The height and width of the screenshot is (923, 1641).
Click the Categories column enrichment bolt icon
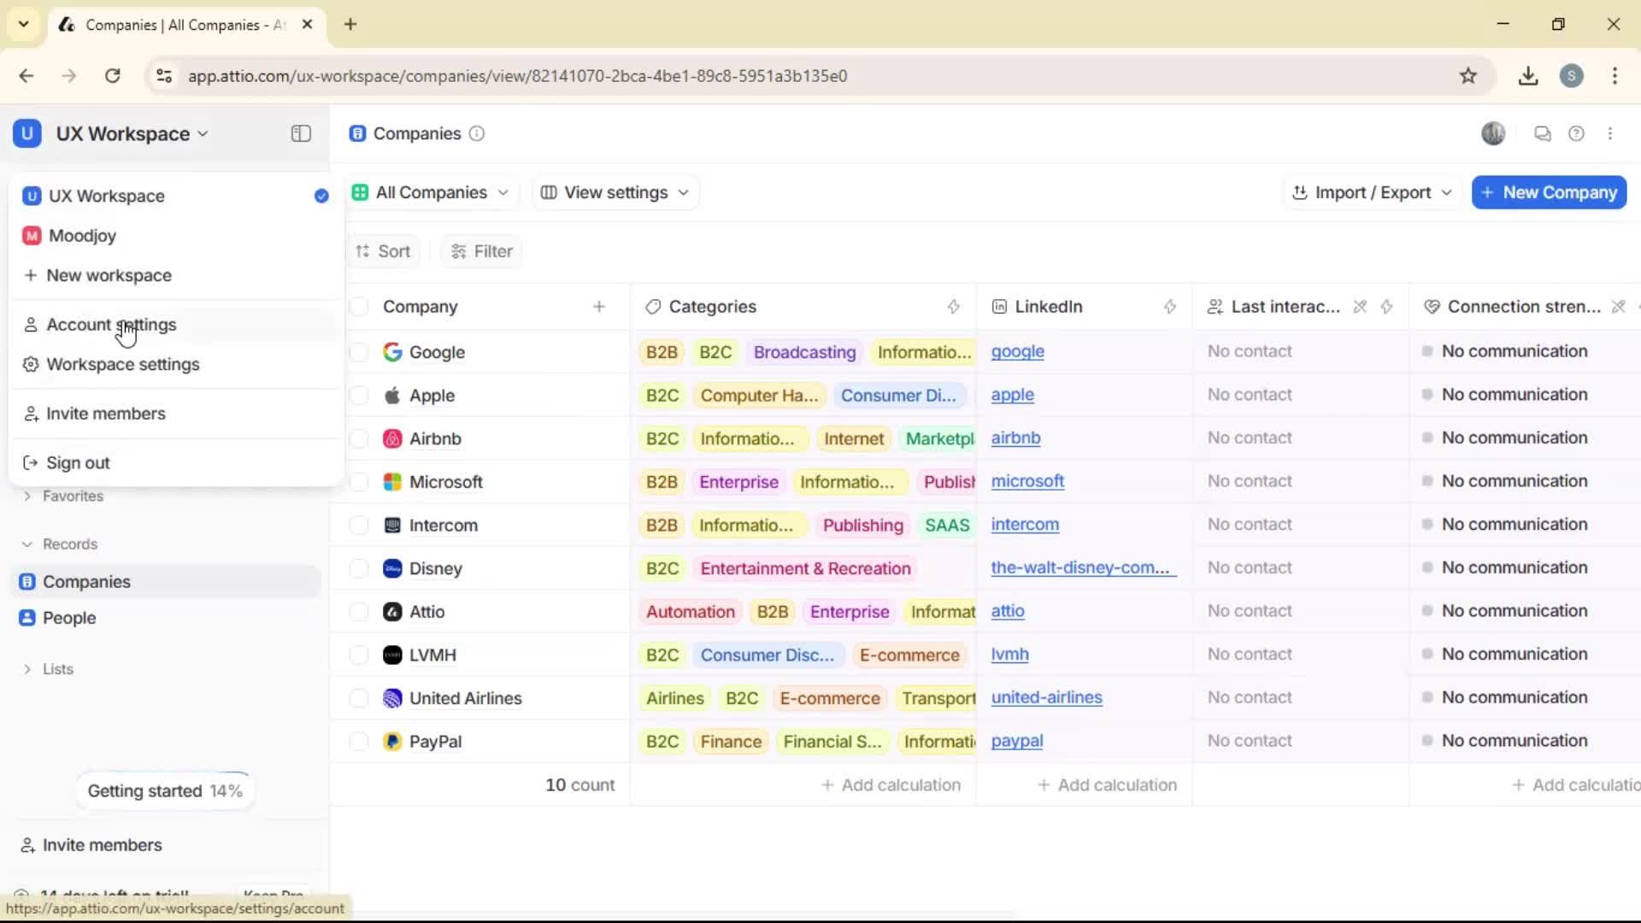click(x=954, y=307)
